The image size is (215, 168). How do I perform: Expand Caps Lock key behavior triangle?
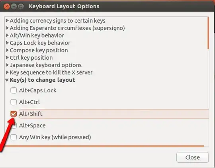[x=7, y=43]
